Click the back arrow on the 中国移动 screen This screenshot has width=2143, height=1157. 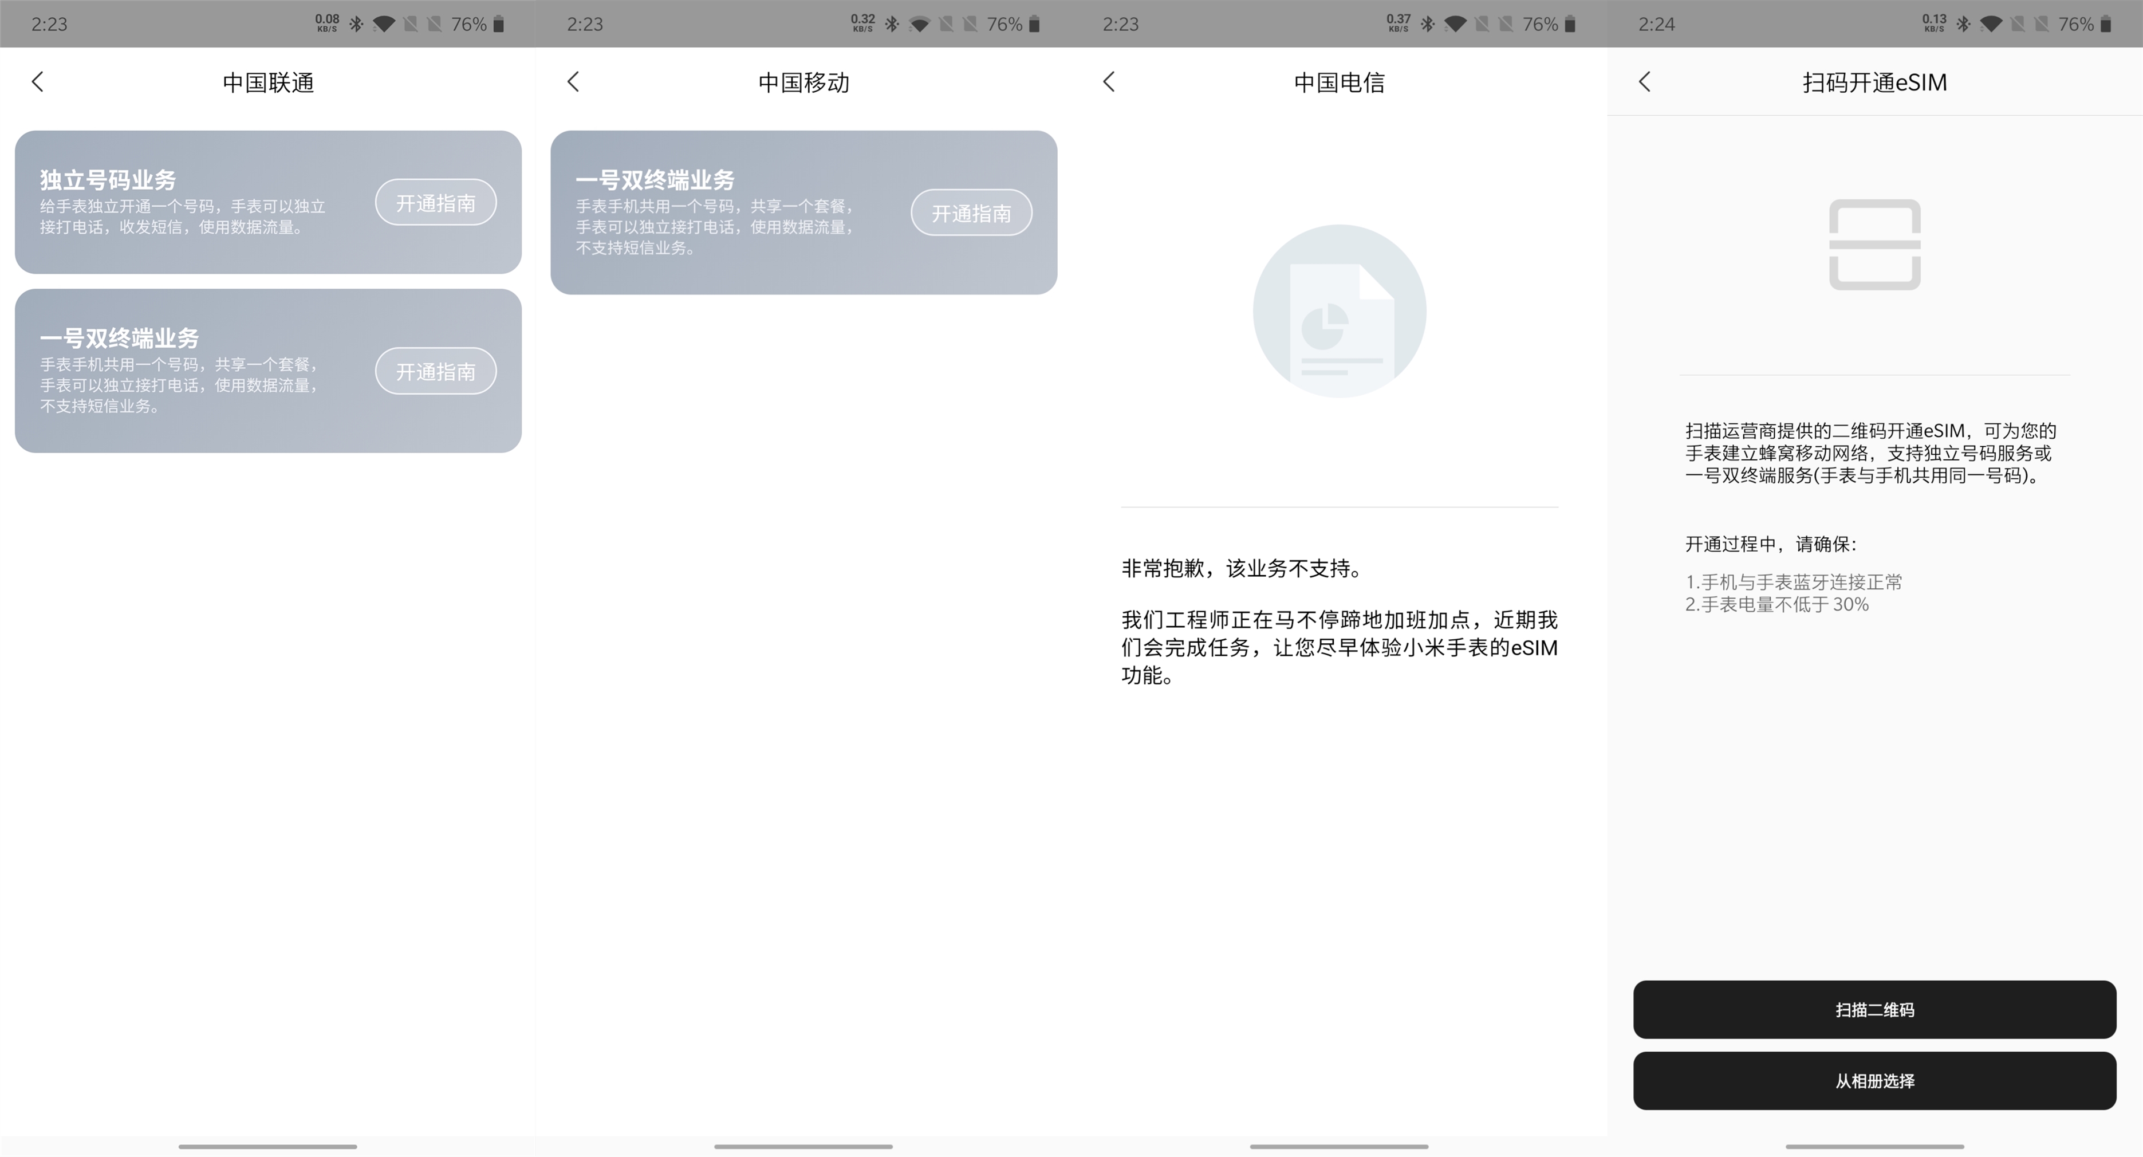click(574, 81)
